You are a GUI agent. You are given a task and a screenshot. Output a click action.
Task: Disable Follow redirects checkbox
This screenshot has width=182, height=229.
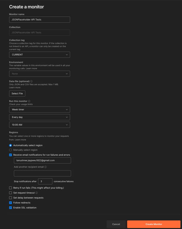(x=10, y=203)
